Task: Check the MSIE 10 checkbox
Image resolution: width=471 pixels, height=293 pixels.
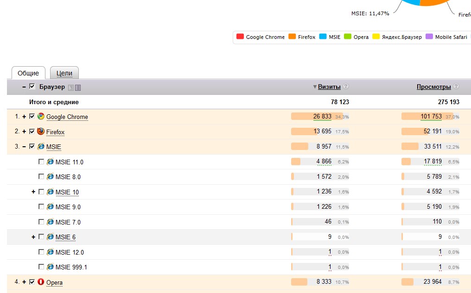Action: (x=41, y=192)
